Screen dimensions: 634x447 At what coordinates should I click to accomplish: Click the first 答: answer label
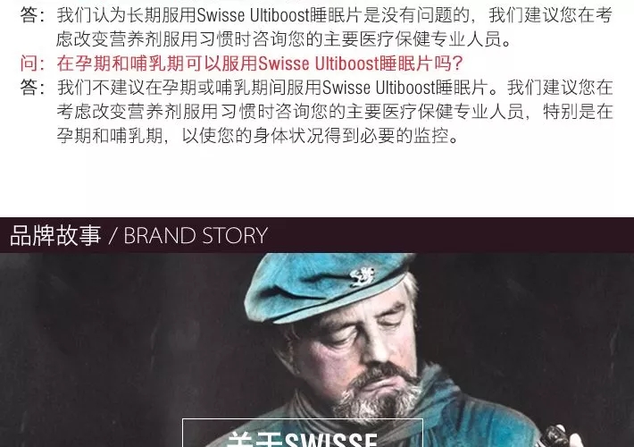point(33,15)
